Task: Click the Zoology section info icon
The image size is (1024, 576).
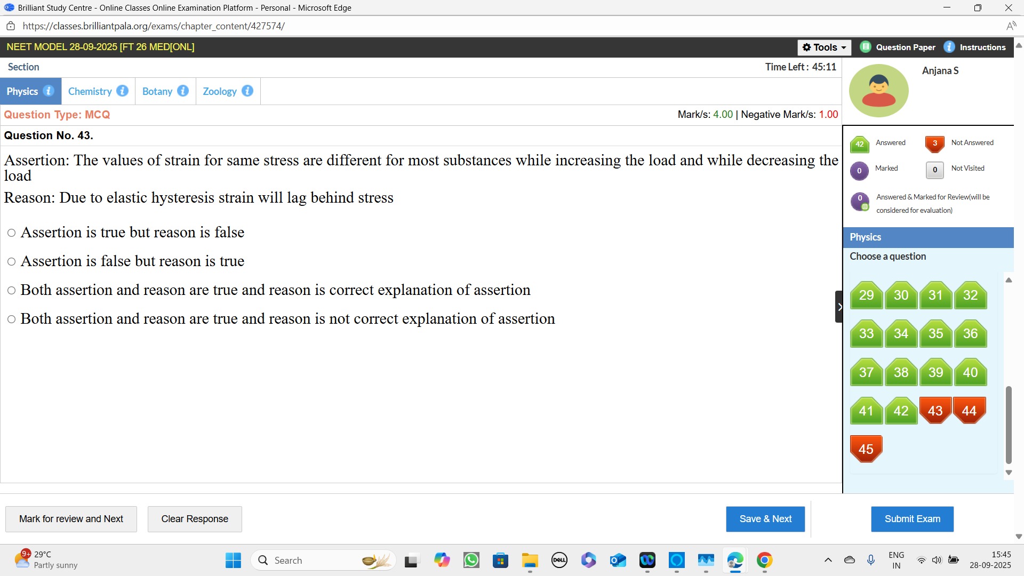Action: pyautogui.click(x=247, y=91)
